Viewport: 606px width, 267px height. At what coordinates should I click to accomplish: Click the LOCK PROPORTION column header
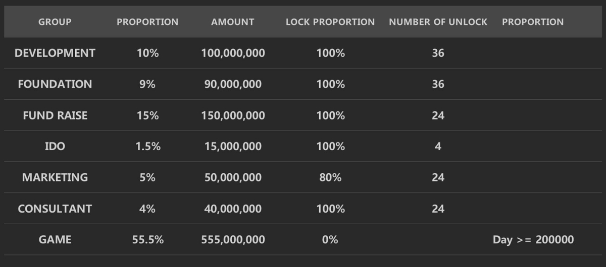point(330,22)
